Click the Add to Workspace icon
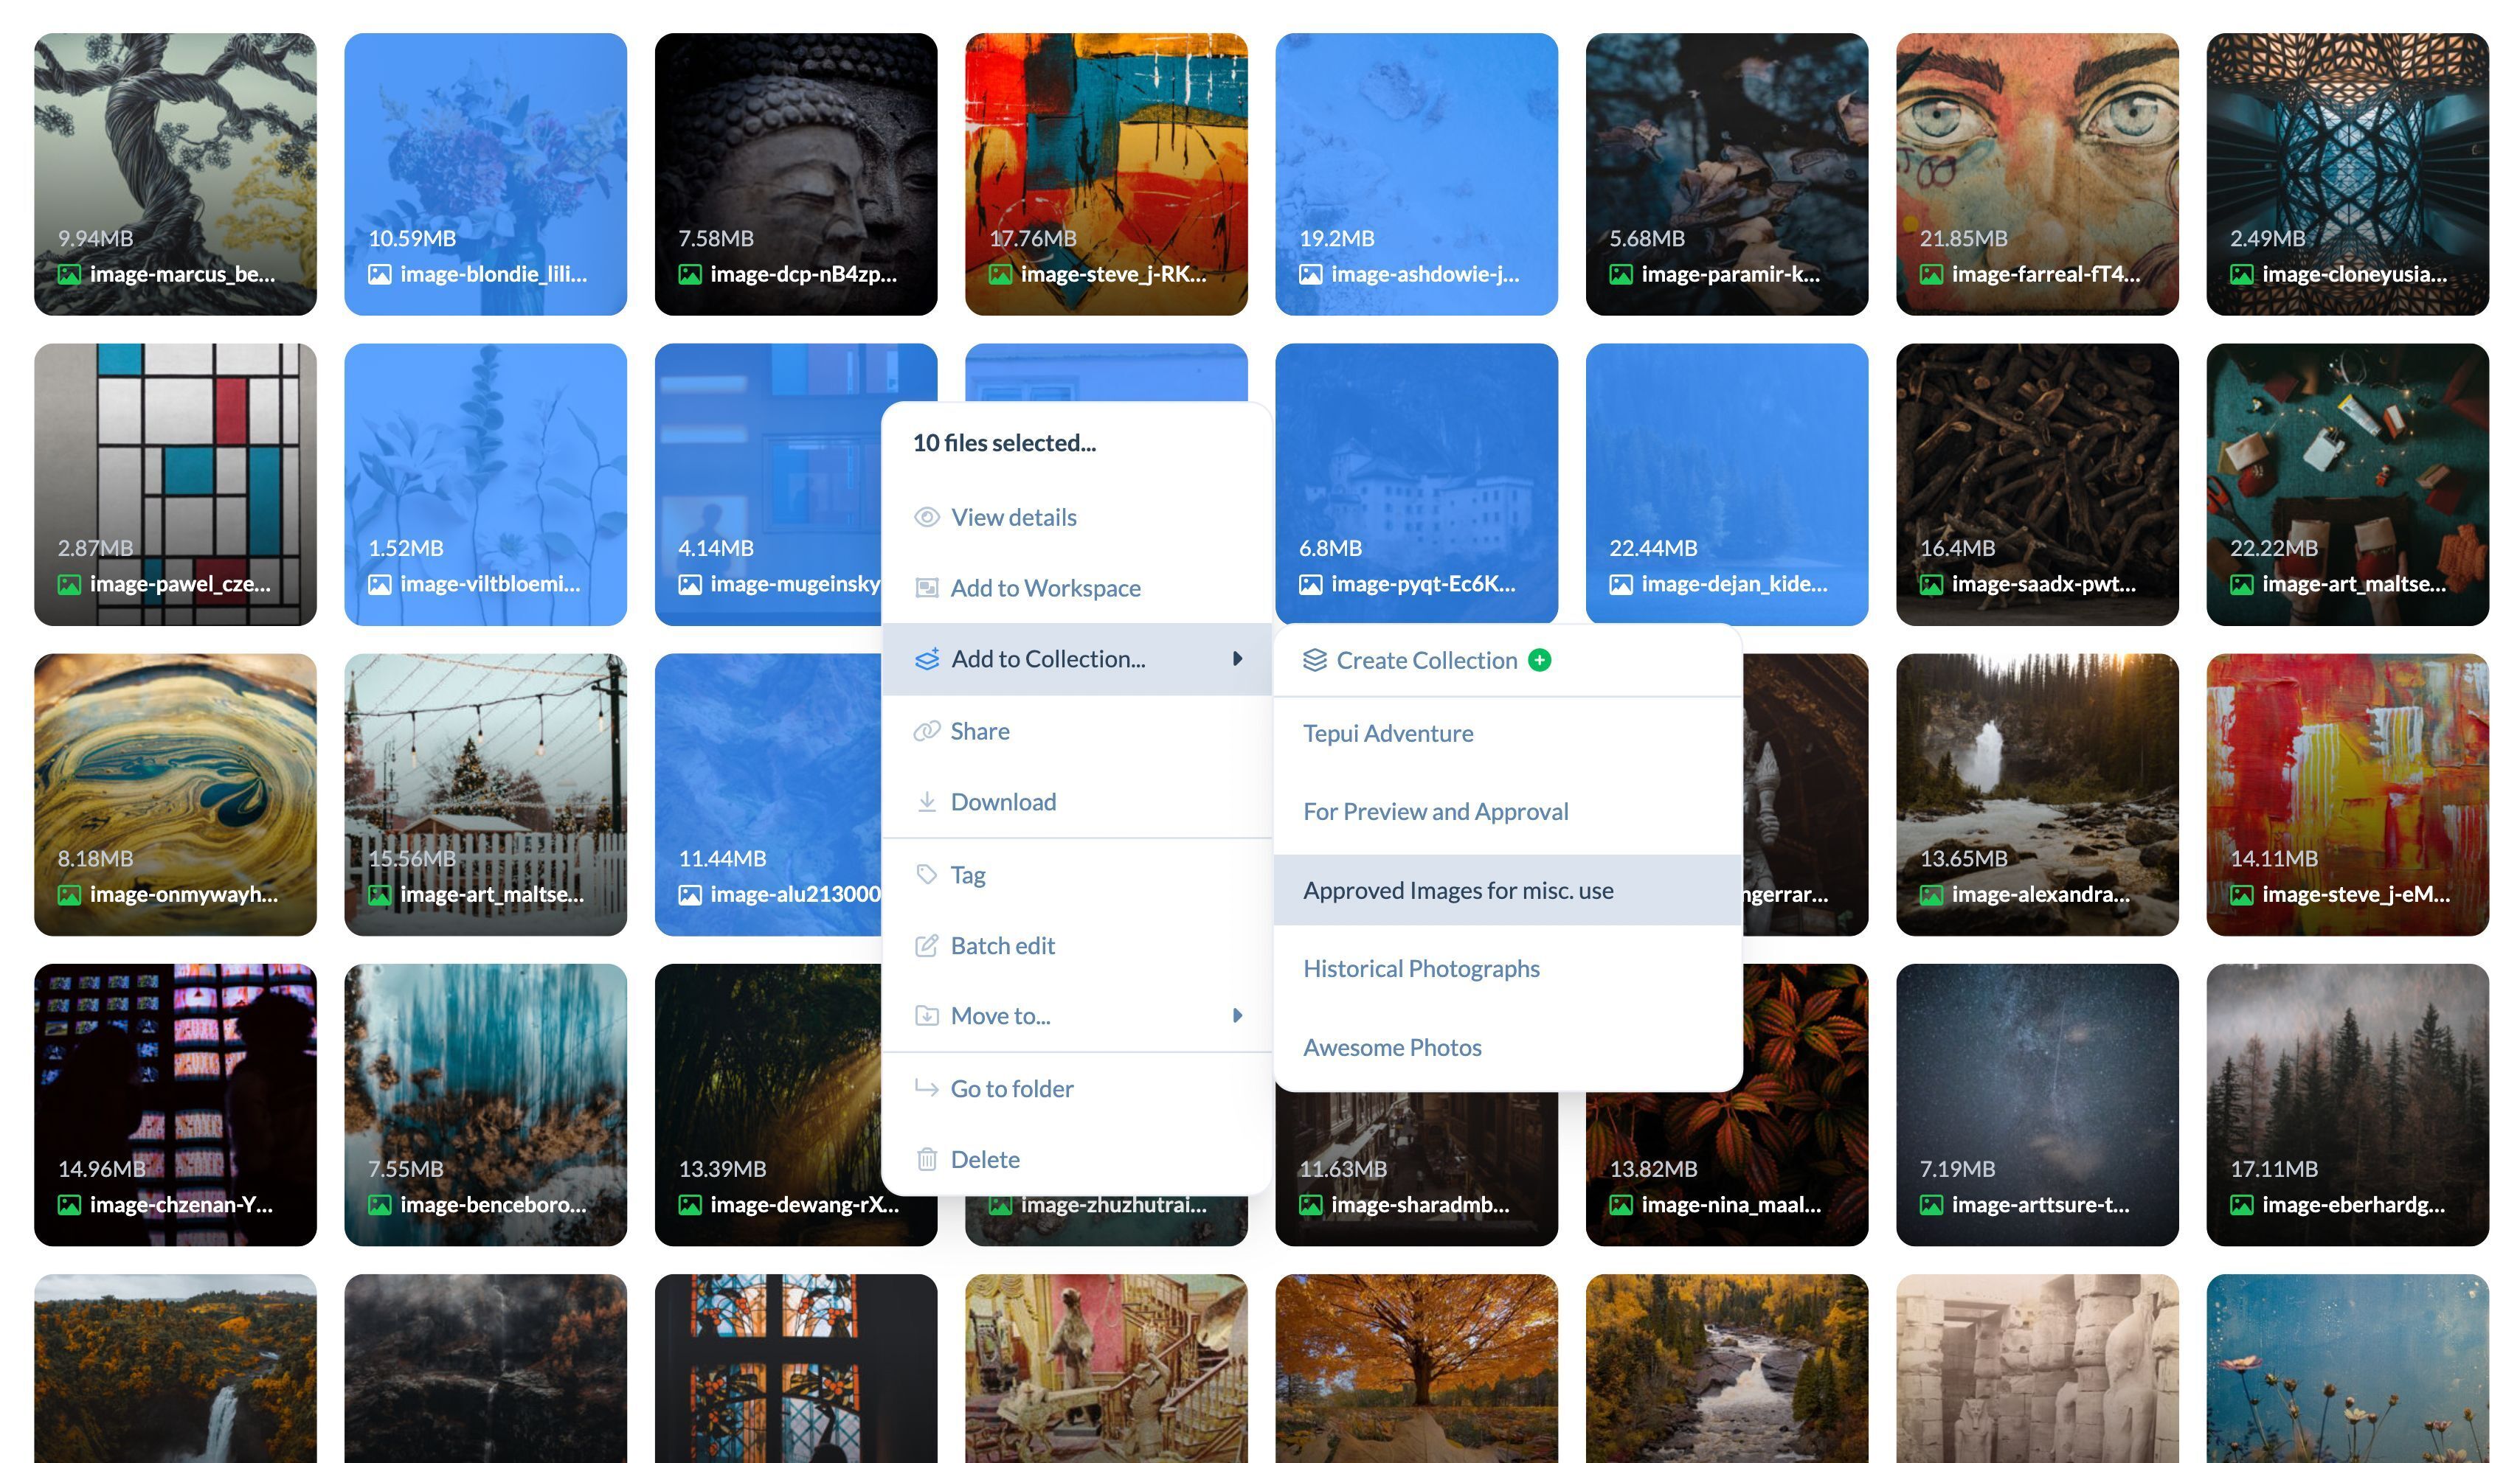 point(927,588)
